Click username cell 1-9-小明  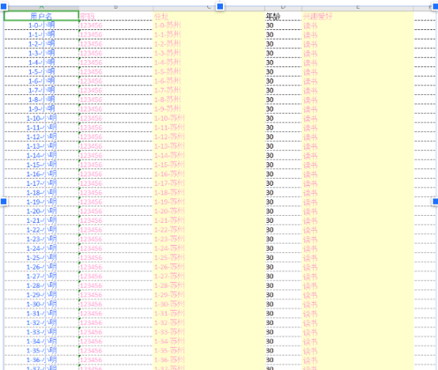tap(41, 108)
